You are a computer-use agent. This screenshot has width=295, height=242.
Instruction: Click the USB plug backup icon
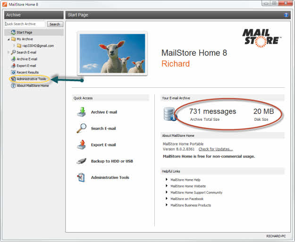(x=82, y=161)
